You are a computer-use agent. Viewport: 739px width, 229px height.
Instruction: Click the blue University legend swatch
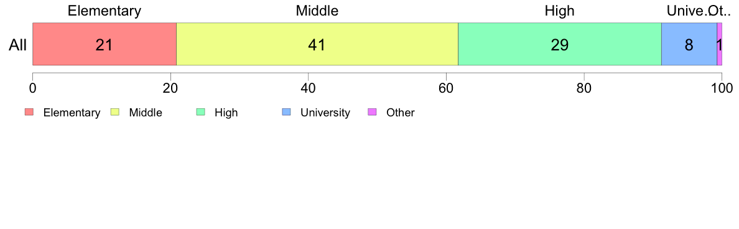pyautogui.click(x=287, y=112)
